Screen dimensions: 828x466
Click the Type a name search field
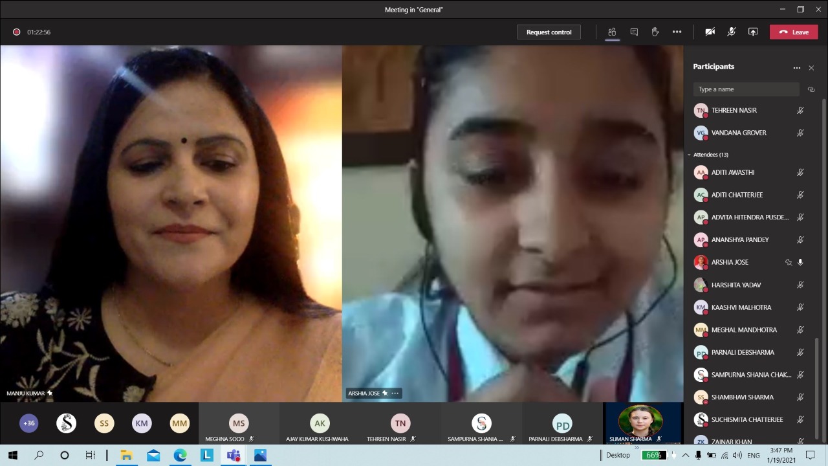pyautogui.click(x=746, y=89)
